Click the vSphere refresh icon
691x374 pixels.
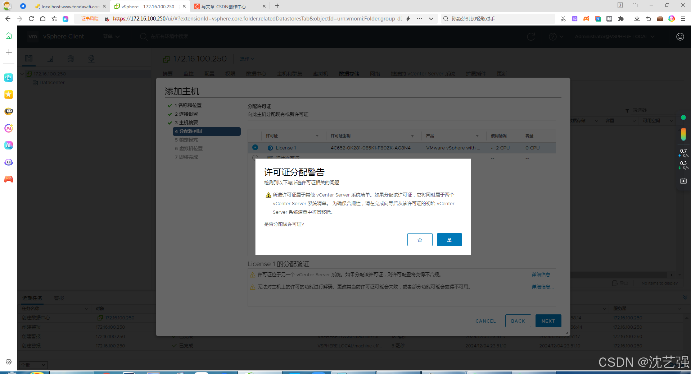(x=531, y=36)
